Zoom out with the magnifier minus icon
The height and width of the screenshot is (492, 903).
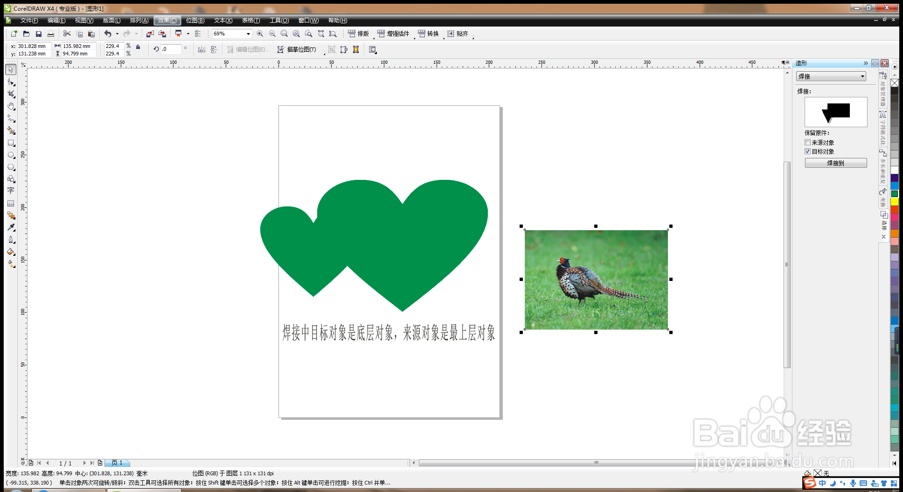(272, 34)
